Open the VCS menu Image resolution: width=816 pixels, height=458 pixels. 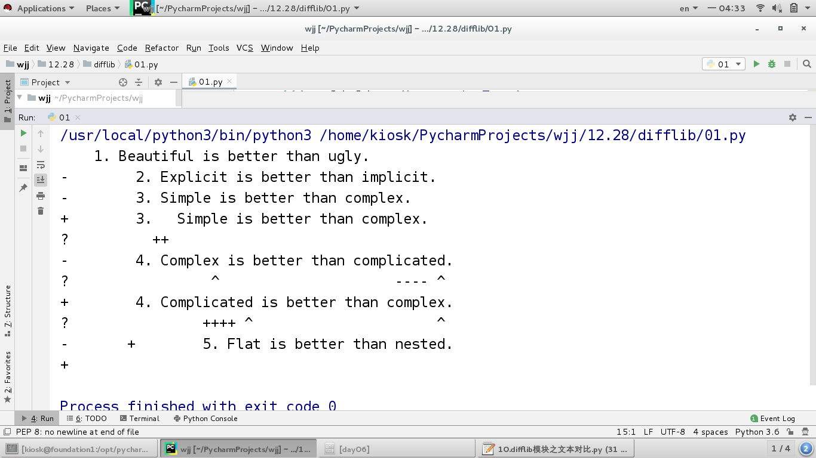pyautogui.click(x=245, y=48)
